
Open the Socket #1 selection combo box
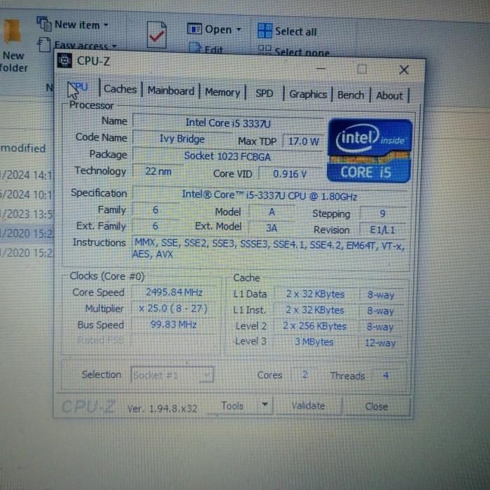coord(172,374)
